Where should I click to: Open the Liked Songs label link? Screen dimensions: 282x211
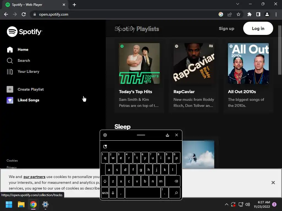click(x=28, y=100)
